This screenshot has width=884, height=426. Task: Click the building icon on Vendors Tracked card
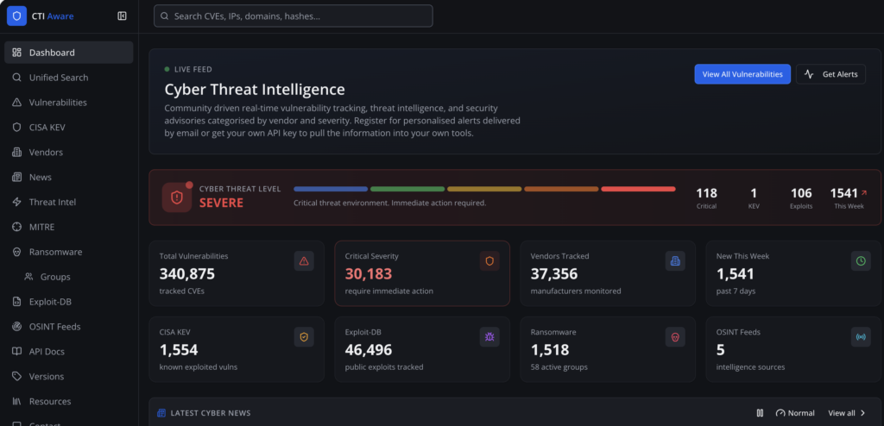click(x=675, y=261)
